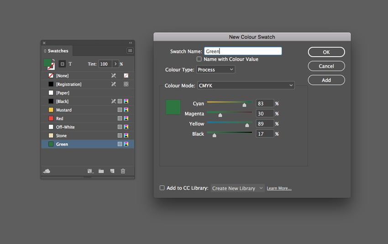Enable Name with Colour Value checkbox
The width and height of the screenshot is (388, 244).
pos(199,59)
